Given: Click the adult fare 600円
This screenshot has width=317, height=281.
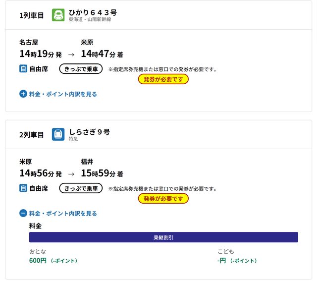Looking at the screenshot, I should 38,261.
